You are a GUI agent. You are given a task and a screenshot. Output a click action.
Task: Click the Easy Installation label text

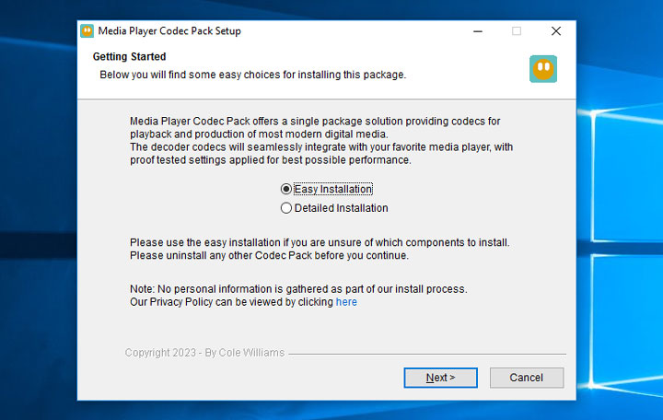(x=332, y=190)
